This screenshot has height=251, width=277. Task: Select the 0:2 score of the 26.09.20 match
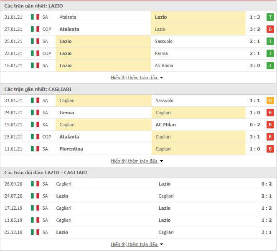(267, 184)
